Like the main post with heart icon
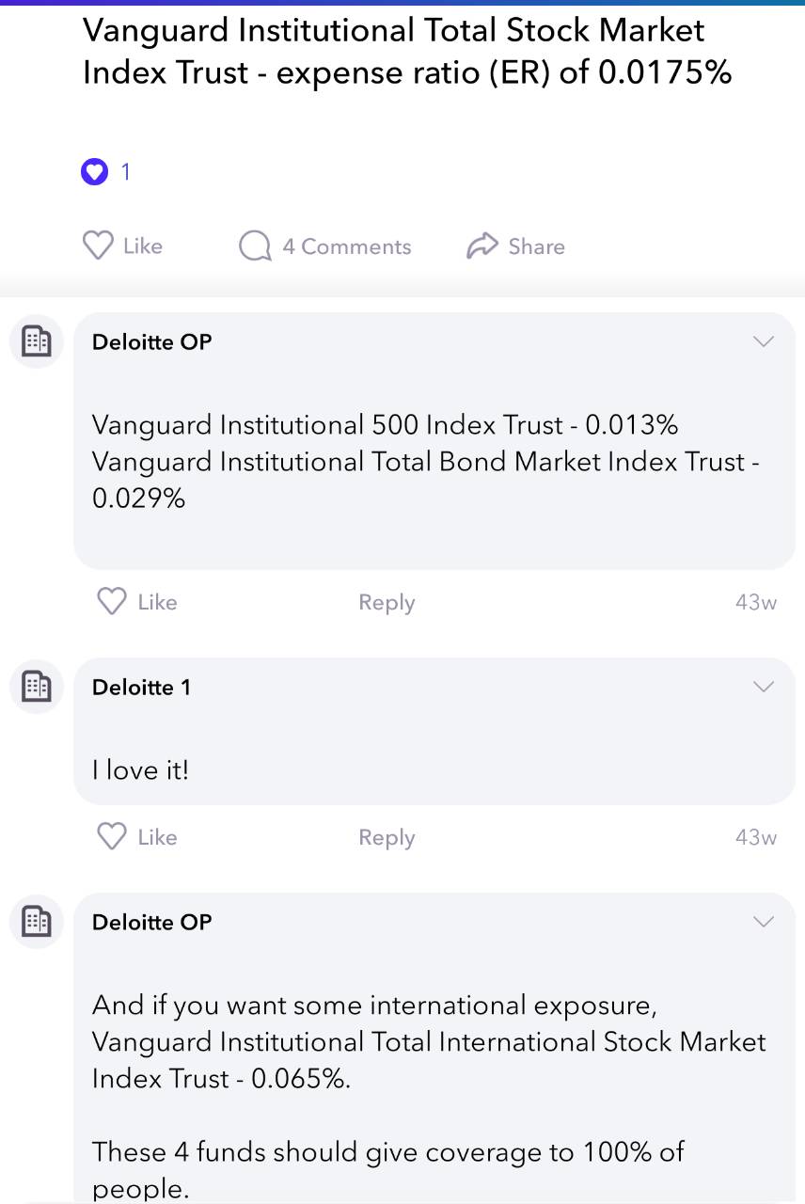Viewport: 805px width, 1204px height. 98,246
